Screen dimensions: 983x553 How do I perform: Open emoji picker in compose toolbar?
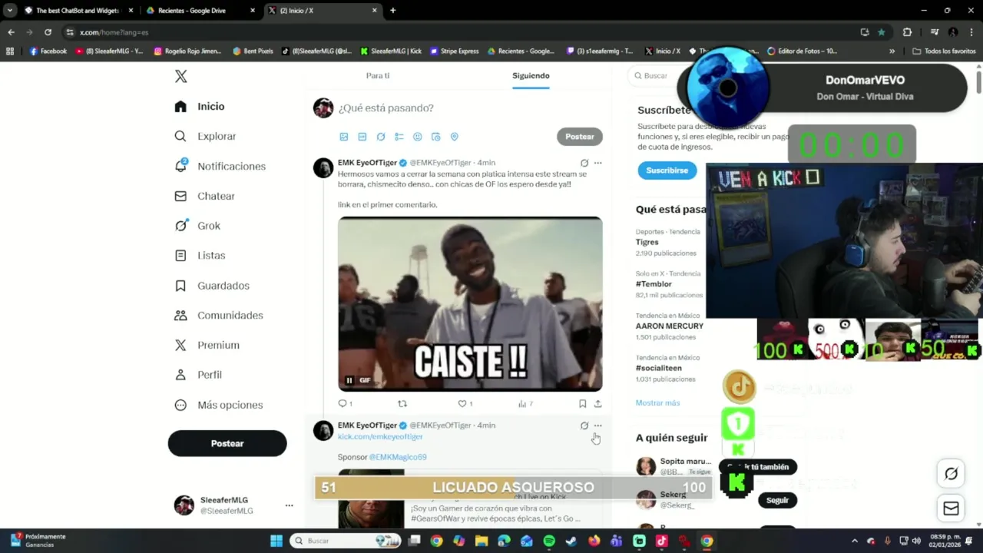tap(418, 137)
